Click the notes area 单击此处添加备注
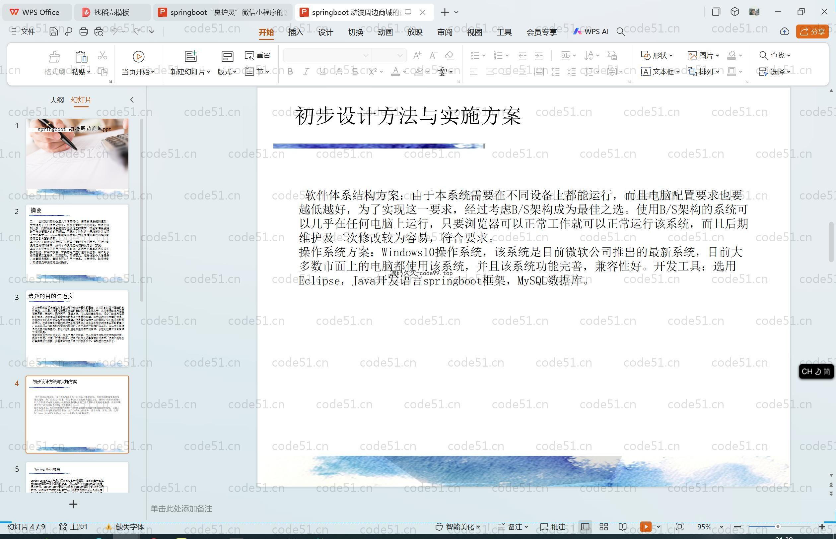This screenshot has width=836, height=539. point(181,509)
